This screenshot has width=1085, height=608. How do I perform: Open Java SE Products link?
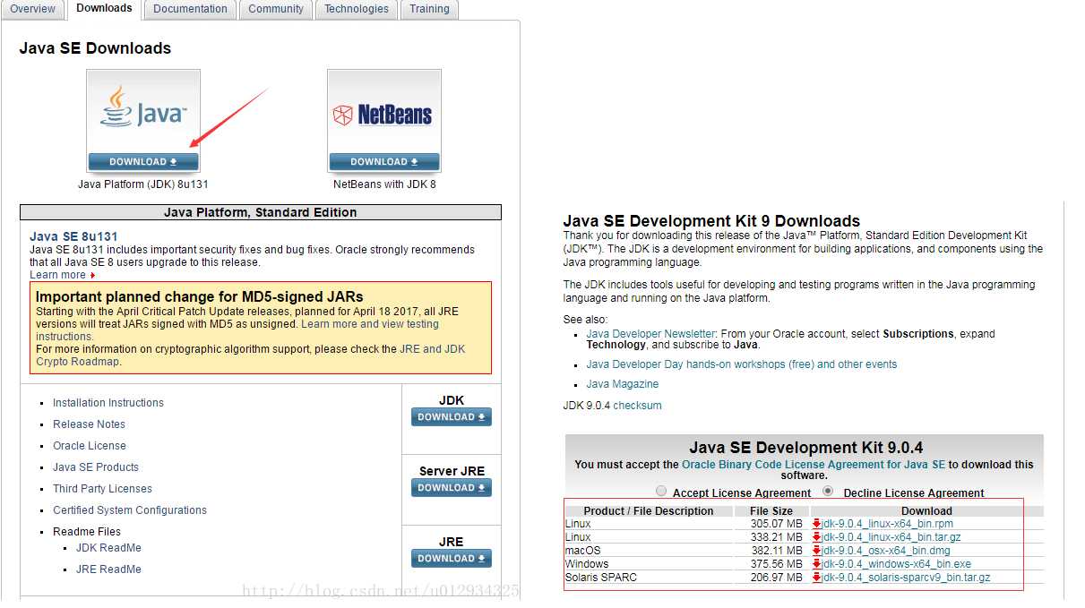[x=96, y=467]
